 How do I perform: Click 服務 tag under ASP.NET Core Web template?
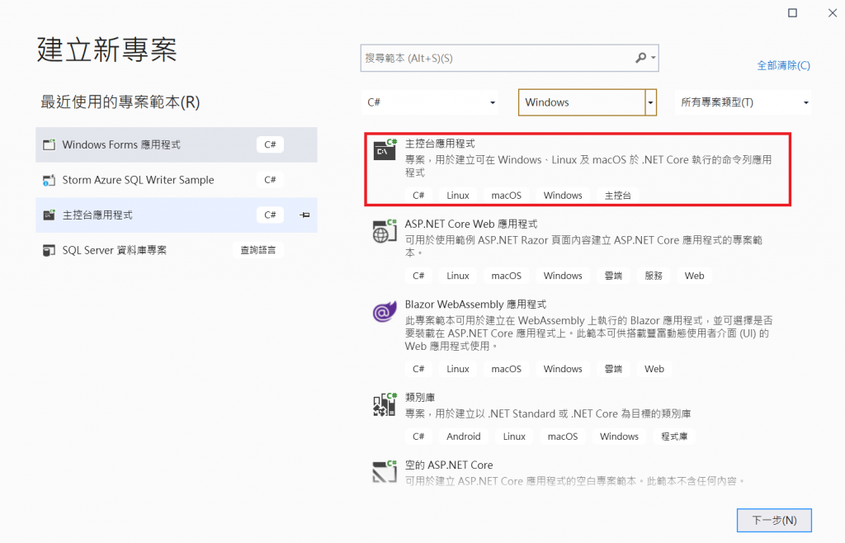[x=654, y=276]
